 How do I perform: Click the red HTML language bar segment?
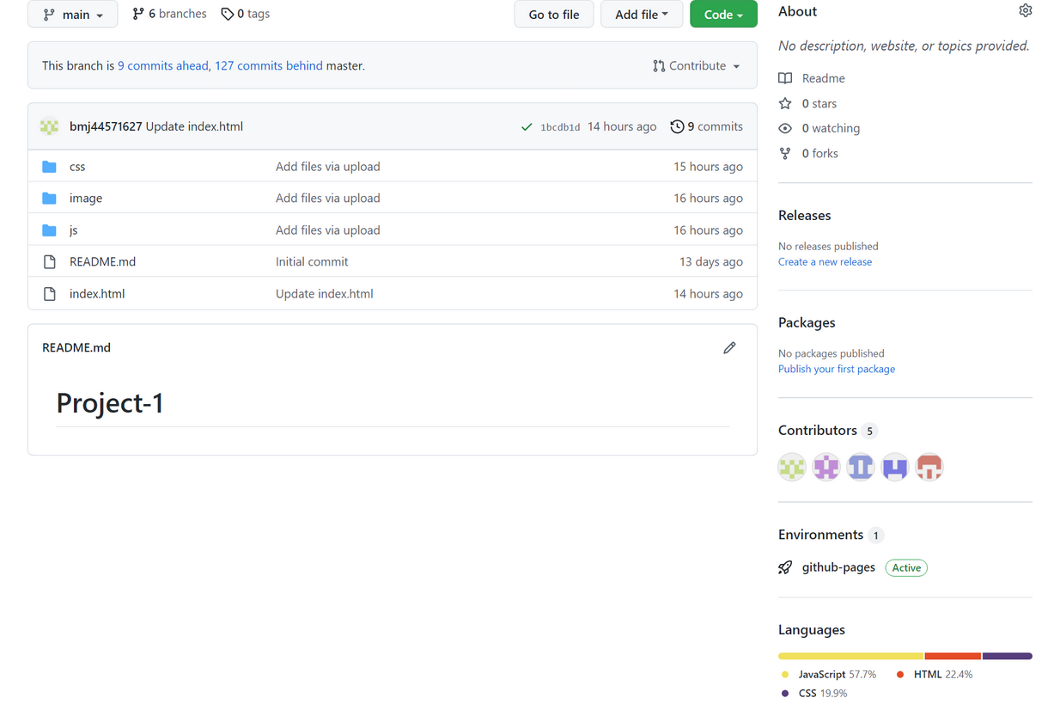click(953, 656)
